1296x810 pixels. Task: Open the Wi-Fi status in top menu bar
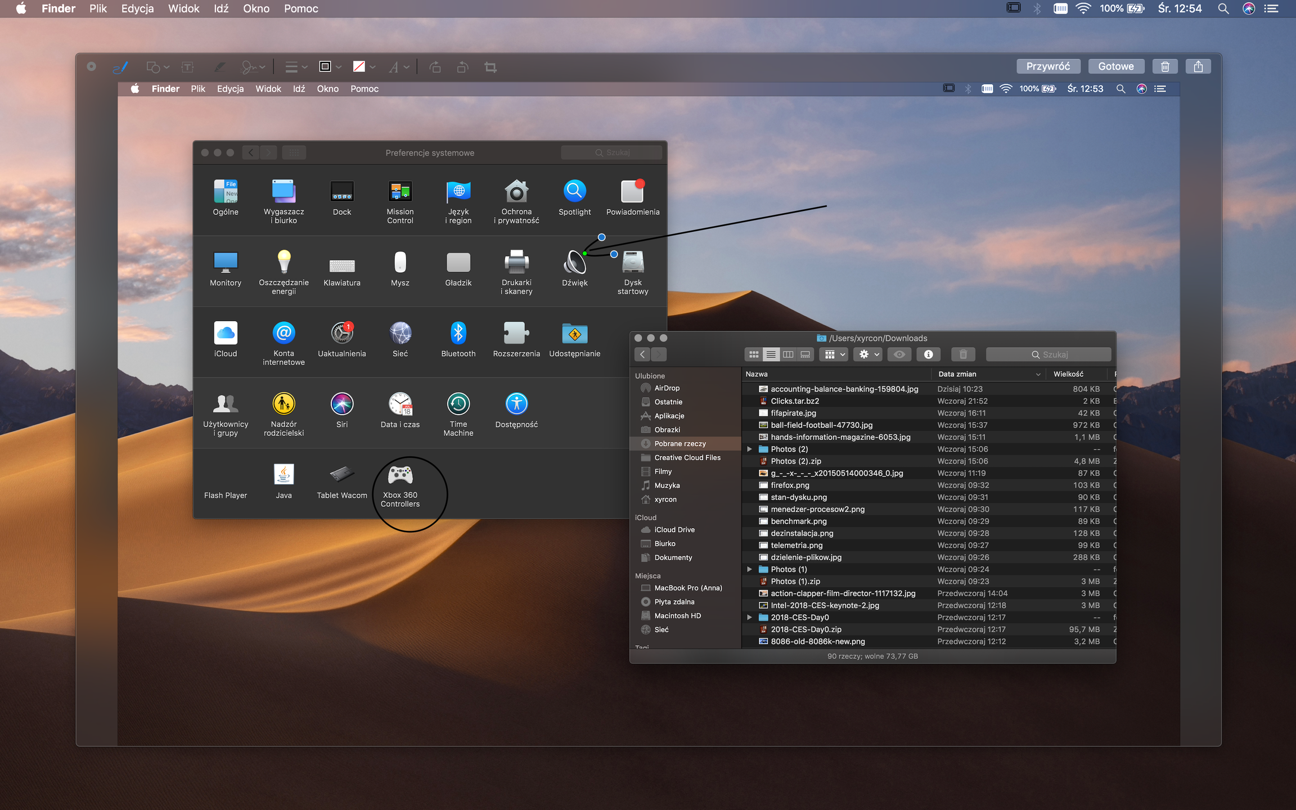tap(1083, 8)
